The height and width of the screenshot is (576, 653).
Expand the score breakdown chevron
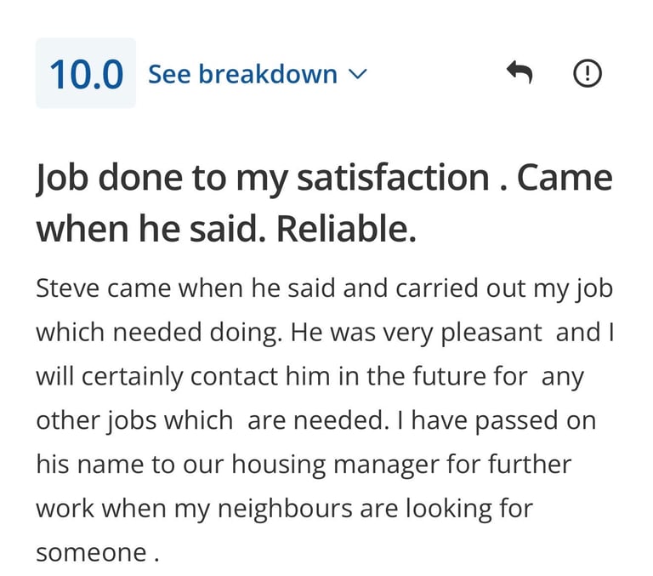(358, 75)
